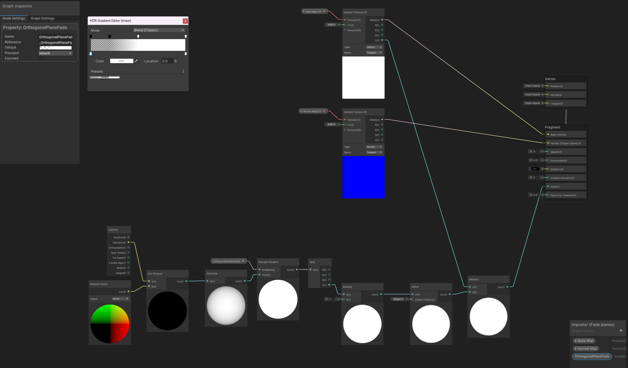628x368 pixels.
Task: Click the New preset button in HDR Gradient Editor
Action: pos(104,78)
